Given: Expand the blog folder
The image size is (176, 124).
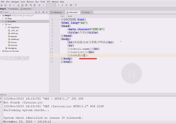Looking at the screenshot, I should pos(3,18).
